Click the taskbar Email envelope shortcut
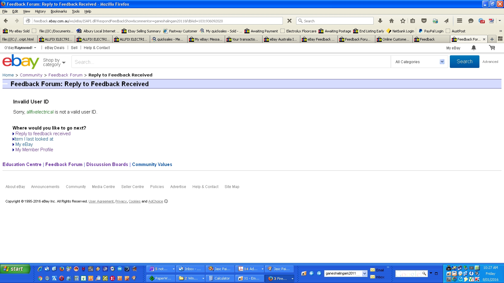 coord(377,270)
